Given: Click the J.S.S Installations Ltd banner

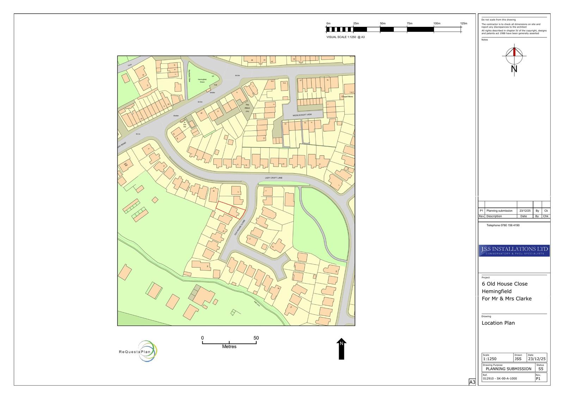Looking at the screenshot, I should pos(514,250).
